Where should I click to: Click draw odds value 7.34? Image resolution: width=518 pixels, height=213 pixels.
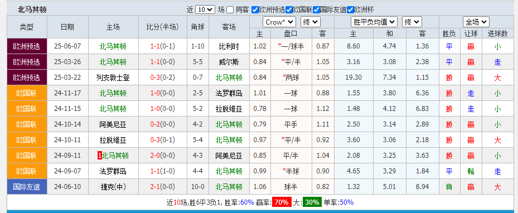(389, 78)
